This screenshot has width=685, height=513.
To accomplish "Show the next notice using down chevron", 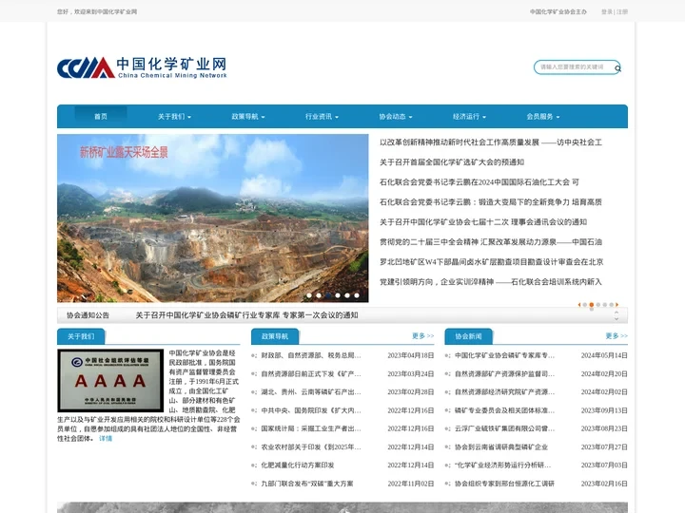I will (x=616, y=319).
